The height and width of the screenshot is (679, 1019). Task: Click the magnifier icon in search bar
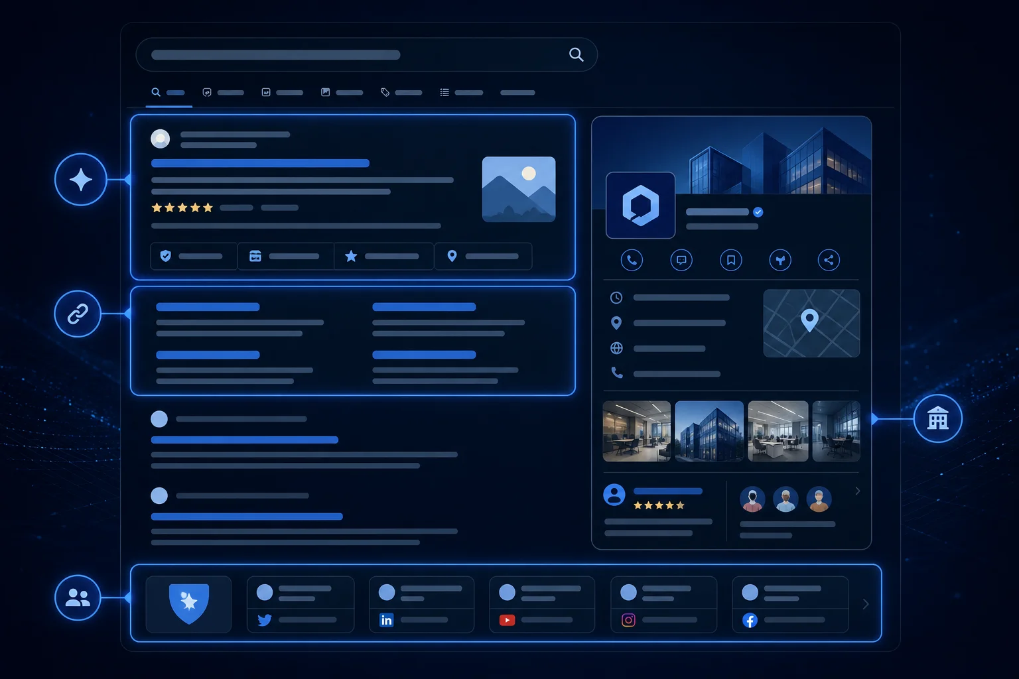click(x=577, y=55)
